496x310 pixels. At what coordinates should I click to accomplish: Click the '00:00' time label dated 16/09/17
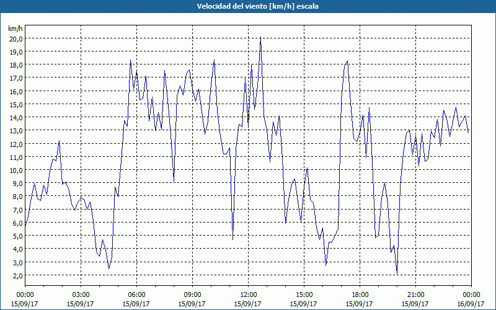tap(471, 295)
